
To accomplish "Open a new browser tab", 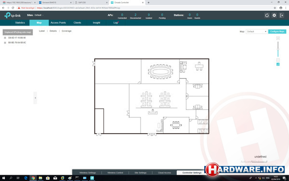I will click(148, 2).
